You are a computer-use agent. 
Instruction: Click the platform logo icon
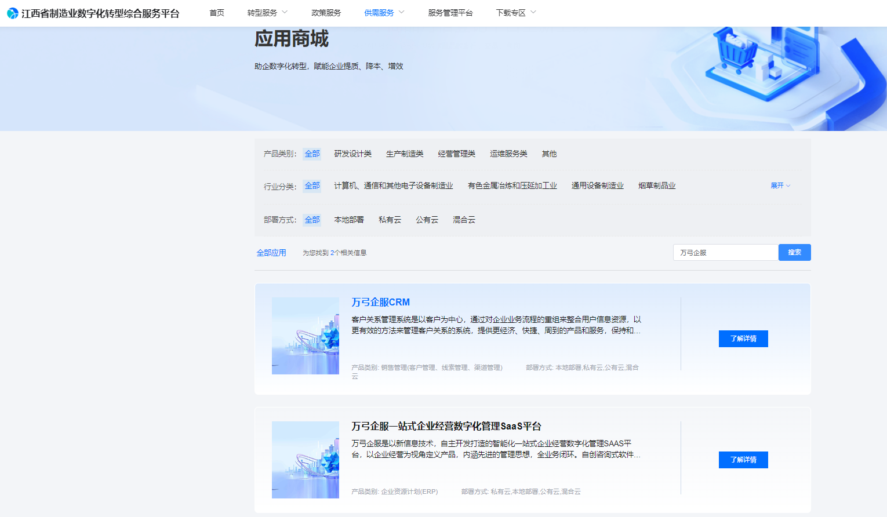tap(12, 13)
